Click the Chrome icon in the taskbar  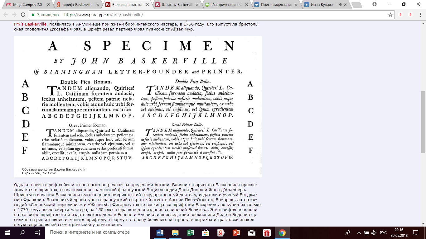pos(282,232)
